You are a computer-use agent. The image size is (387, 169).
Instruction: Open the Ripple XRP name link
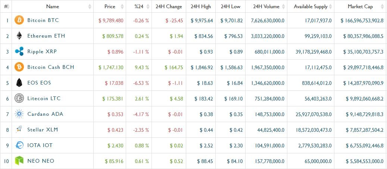coord(42,51)
